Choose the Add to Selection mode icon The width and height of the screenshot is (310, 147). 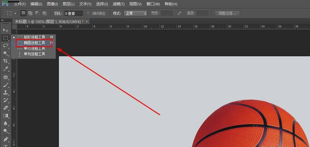(30, 13)
